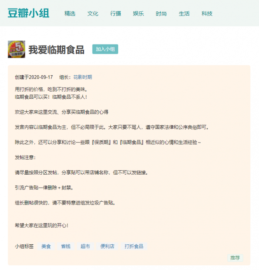
Task: Click the creation date 2020-09-17 text
Action: pyautogui.click(x=41, y=77)
